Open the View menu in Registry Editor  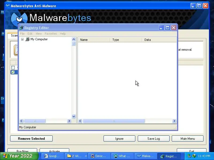(39, 34)
